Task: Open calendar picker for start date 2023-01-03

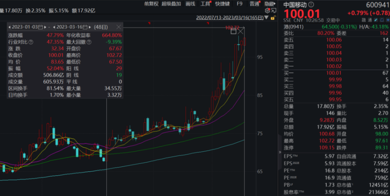Action: click(x=41, y=27)
